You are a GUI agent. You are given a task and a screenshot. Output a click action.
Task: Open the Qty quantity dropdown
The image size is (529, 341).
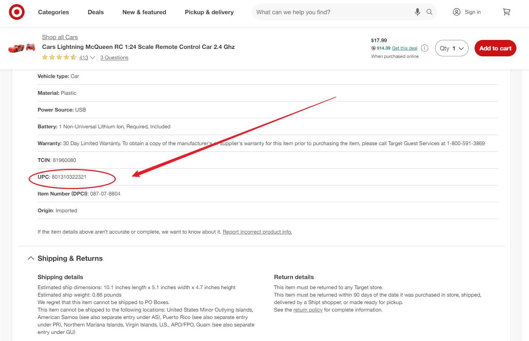(451, 48)
